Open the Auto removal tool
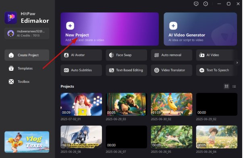Viewport: 243px width, 158px height. point(171,55)
